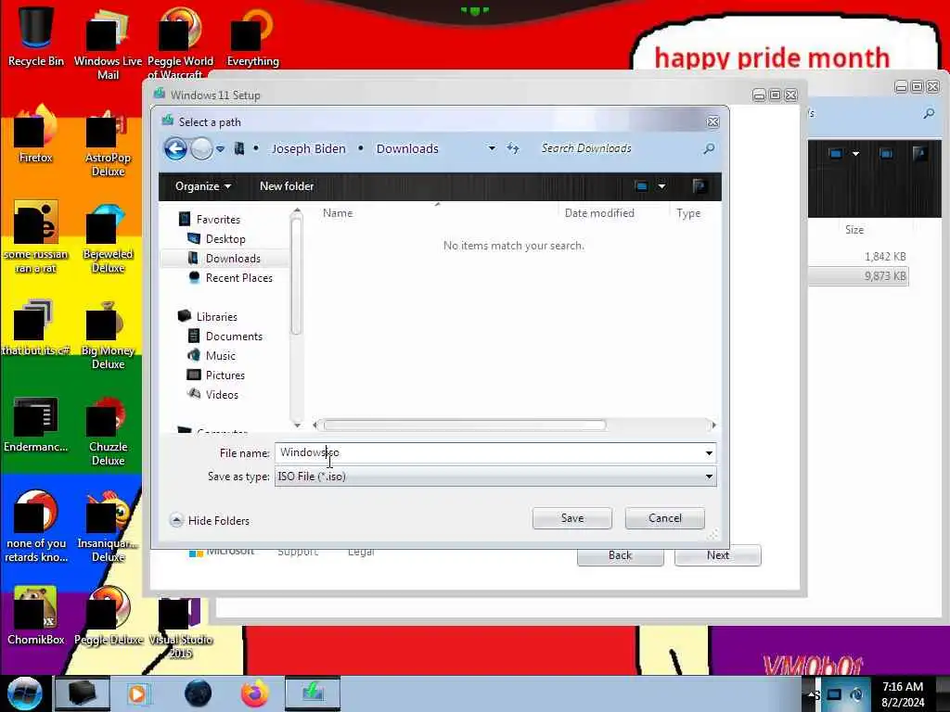Click the File name text field

[x=489, y=452]
